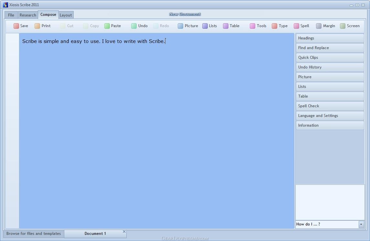370x241 pixels.
Task: Expand the Find and Replace panel
Action: [x=330, y=48]
